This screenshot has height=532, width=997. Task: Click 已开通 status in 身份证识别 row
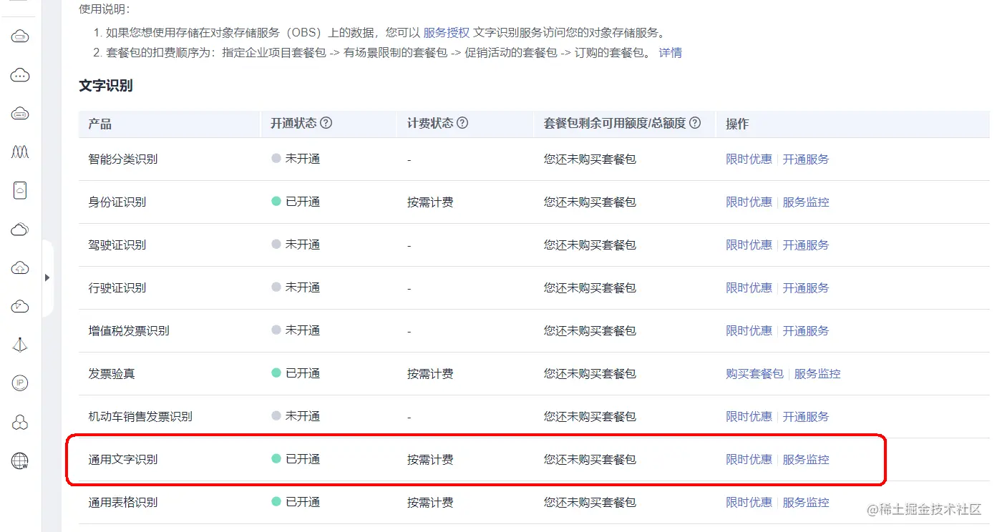296,202
